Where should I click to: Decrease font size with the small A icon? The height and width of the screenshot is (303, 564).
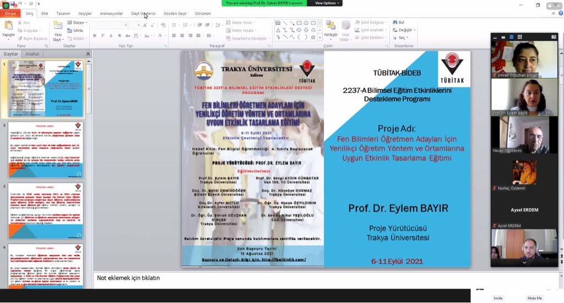[x=152, y=25]
